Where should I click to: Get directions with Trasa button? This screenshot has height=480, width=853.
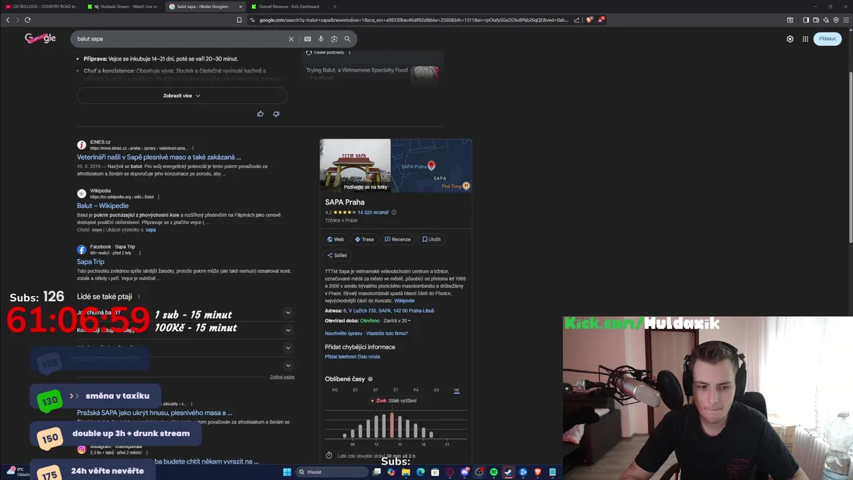coord(365,239)
